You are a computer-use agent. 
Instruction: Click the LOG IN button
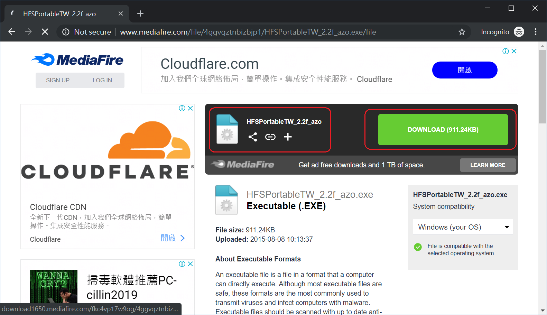pyautogui.click(x=102, y=80)
